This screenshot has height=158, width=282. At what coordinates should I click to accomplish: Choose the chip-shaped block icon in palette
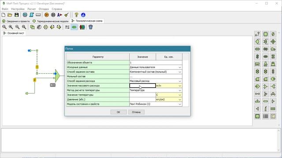click(x=265, y=34)
